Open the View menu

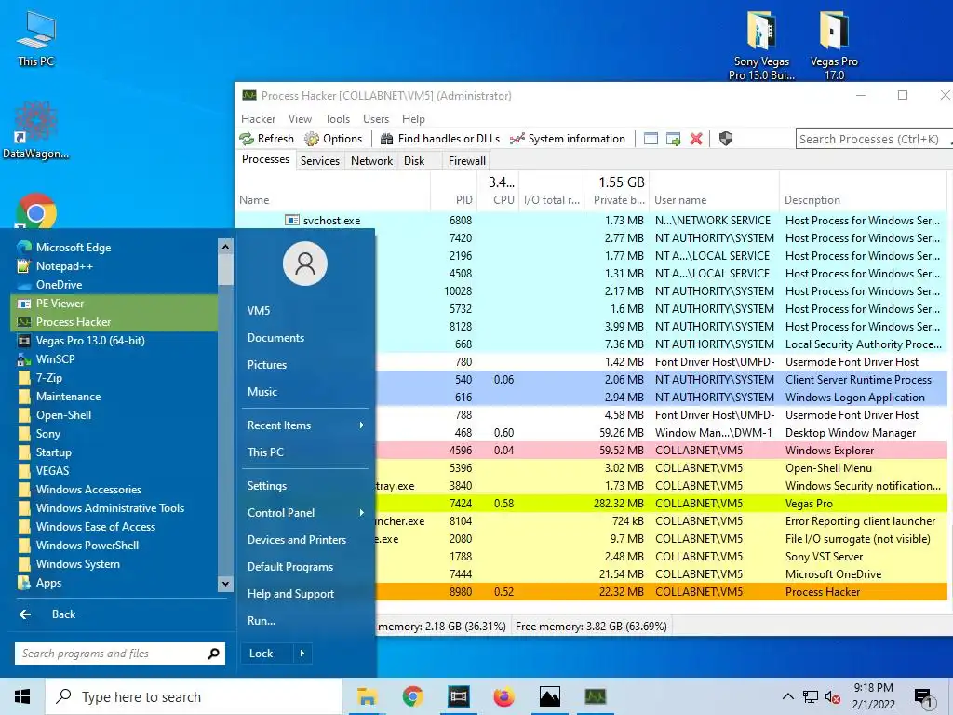300,119
